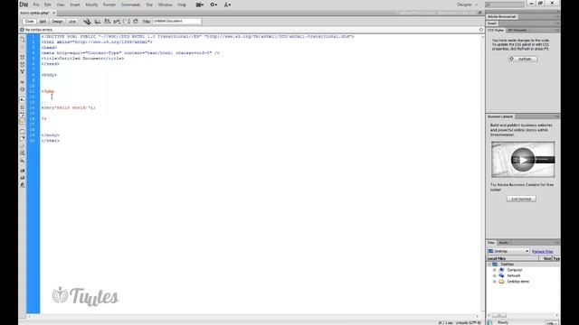Open the Edit menu
The height and width of the screenshot is (325, 579).
pos(48,5)
